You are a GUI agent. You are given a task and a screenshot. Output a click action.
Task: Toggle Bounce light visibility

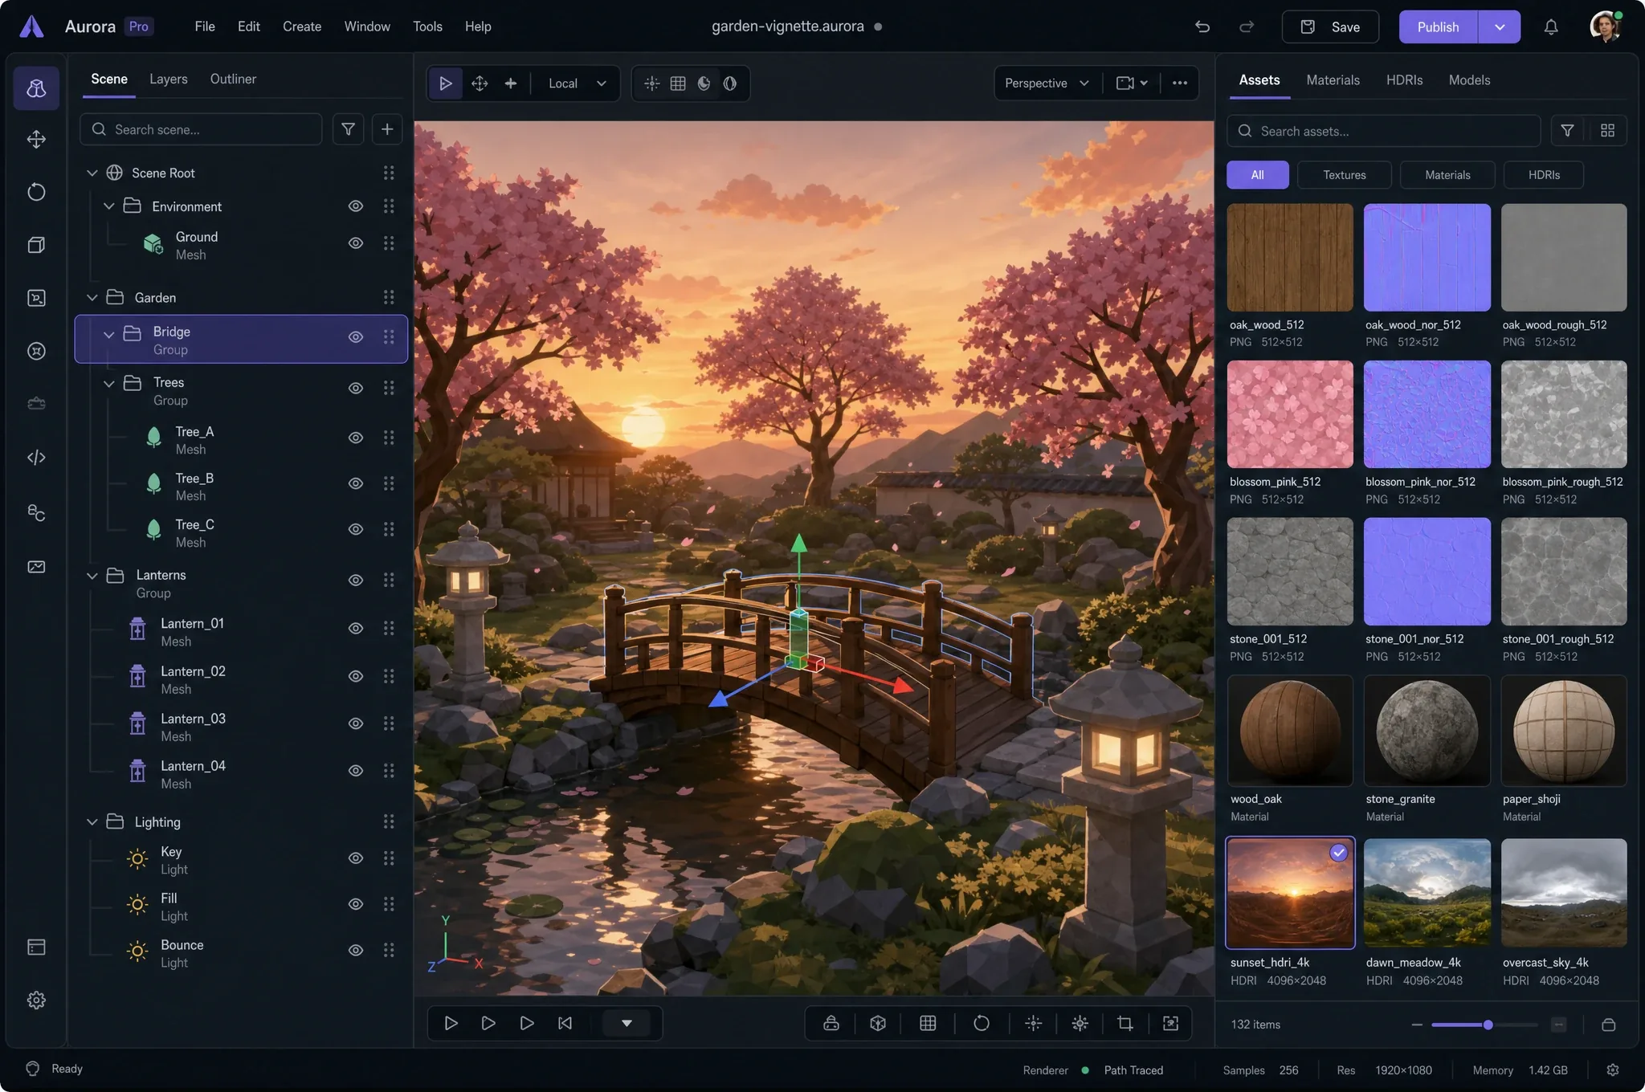coord(356,951)
